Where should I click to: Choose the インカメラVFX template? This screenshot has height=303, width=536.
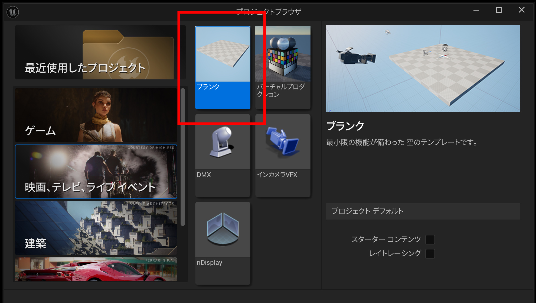[x=283, y=155]
